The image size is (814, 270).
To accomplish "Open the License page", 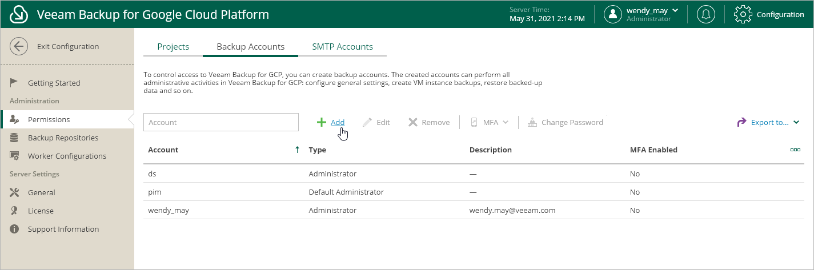I will click(41, 211).
